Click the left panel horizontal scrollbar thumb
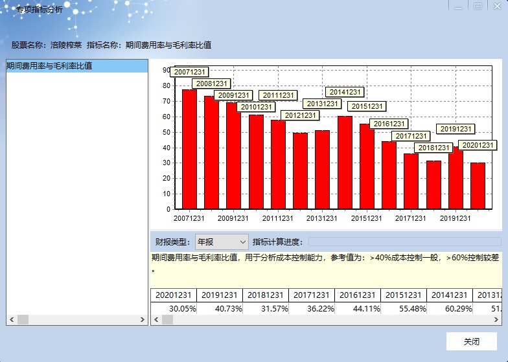 click(23, 320)
